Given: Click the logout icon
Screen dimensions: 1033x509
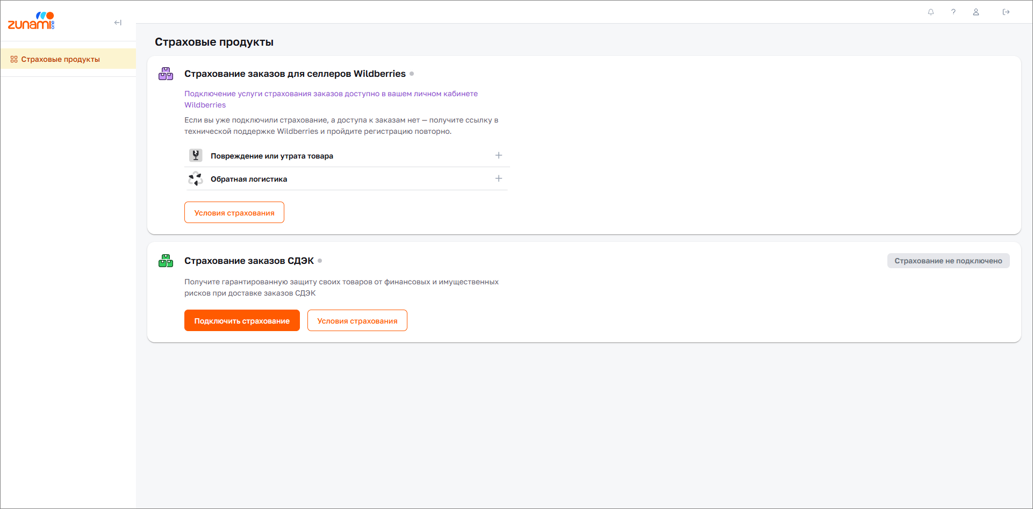Looking at the screenshot, I should coord(1006,12).
